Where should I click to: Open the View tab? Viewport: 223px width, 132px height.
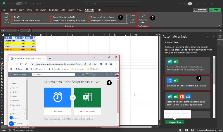point(79,10)
